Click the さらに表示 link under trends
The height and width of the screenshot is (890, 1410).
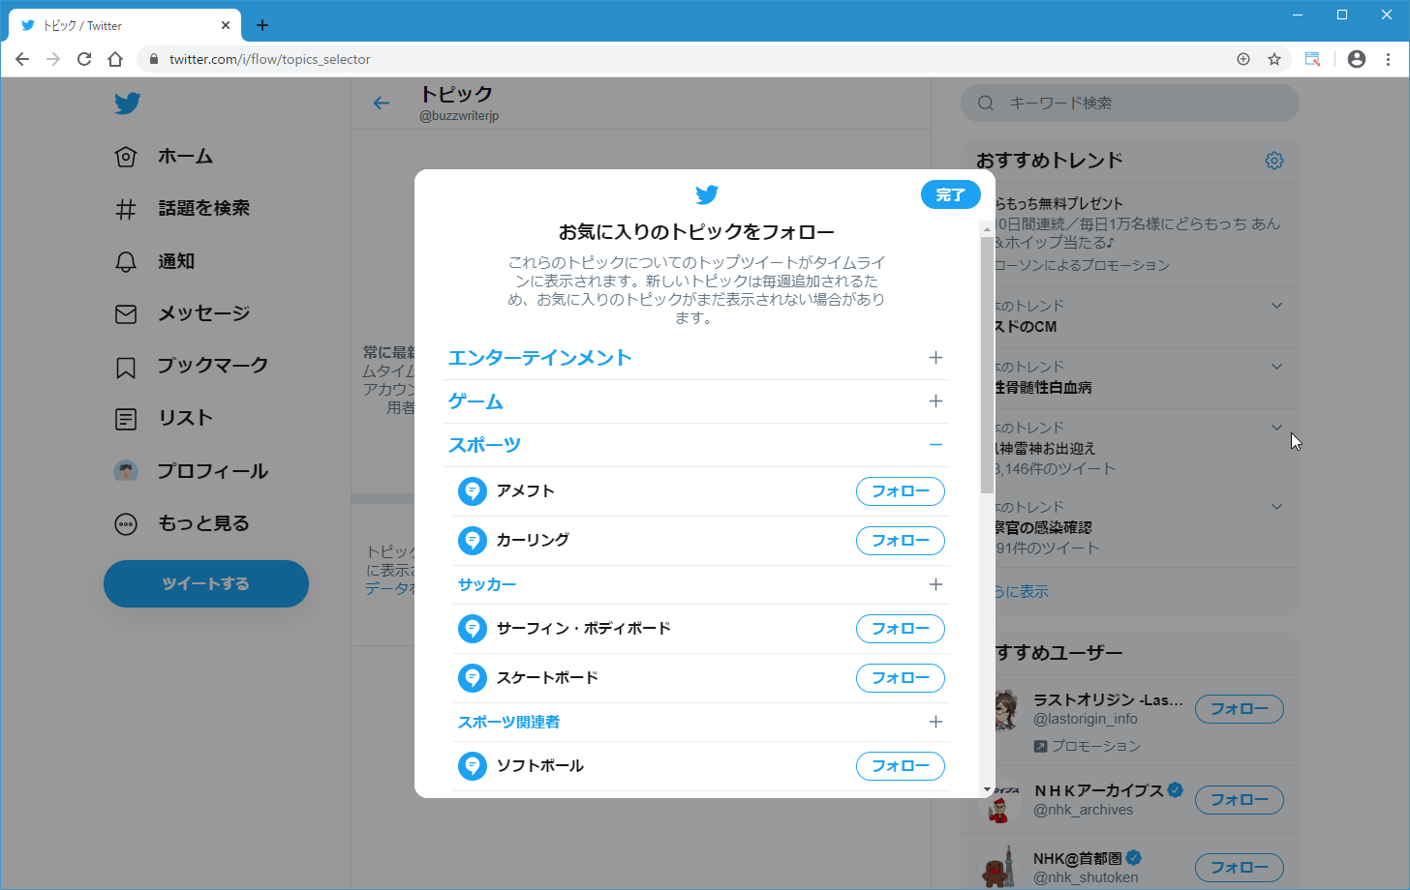pyautogui.click(x=1022, y=591)
